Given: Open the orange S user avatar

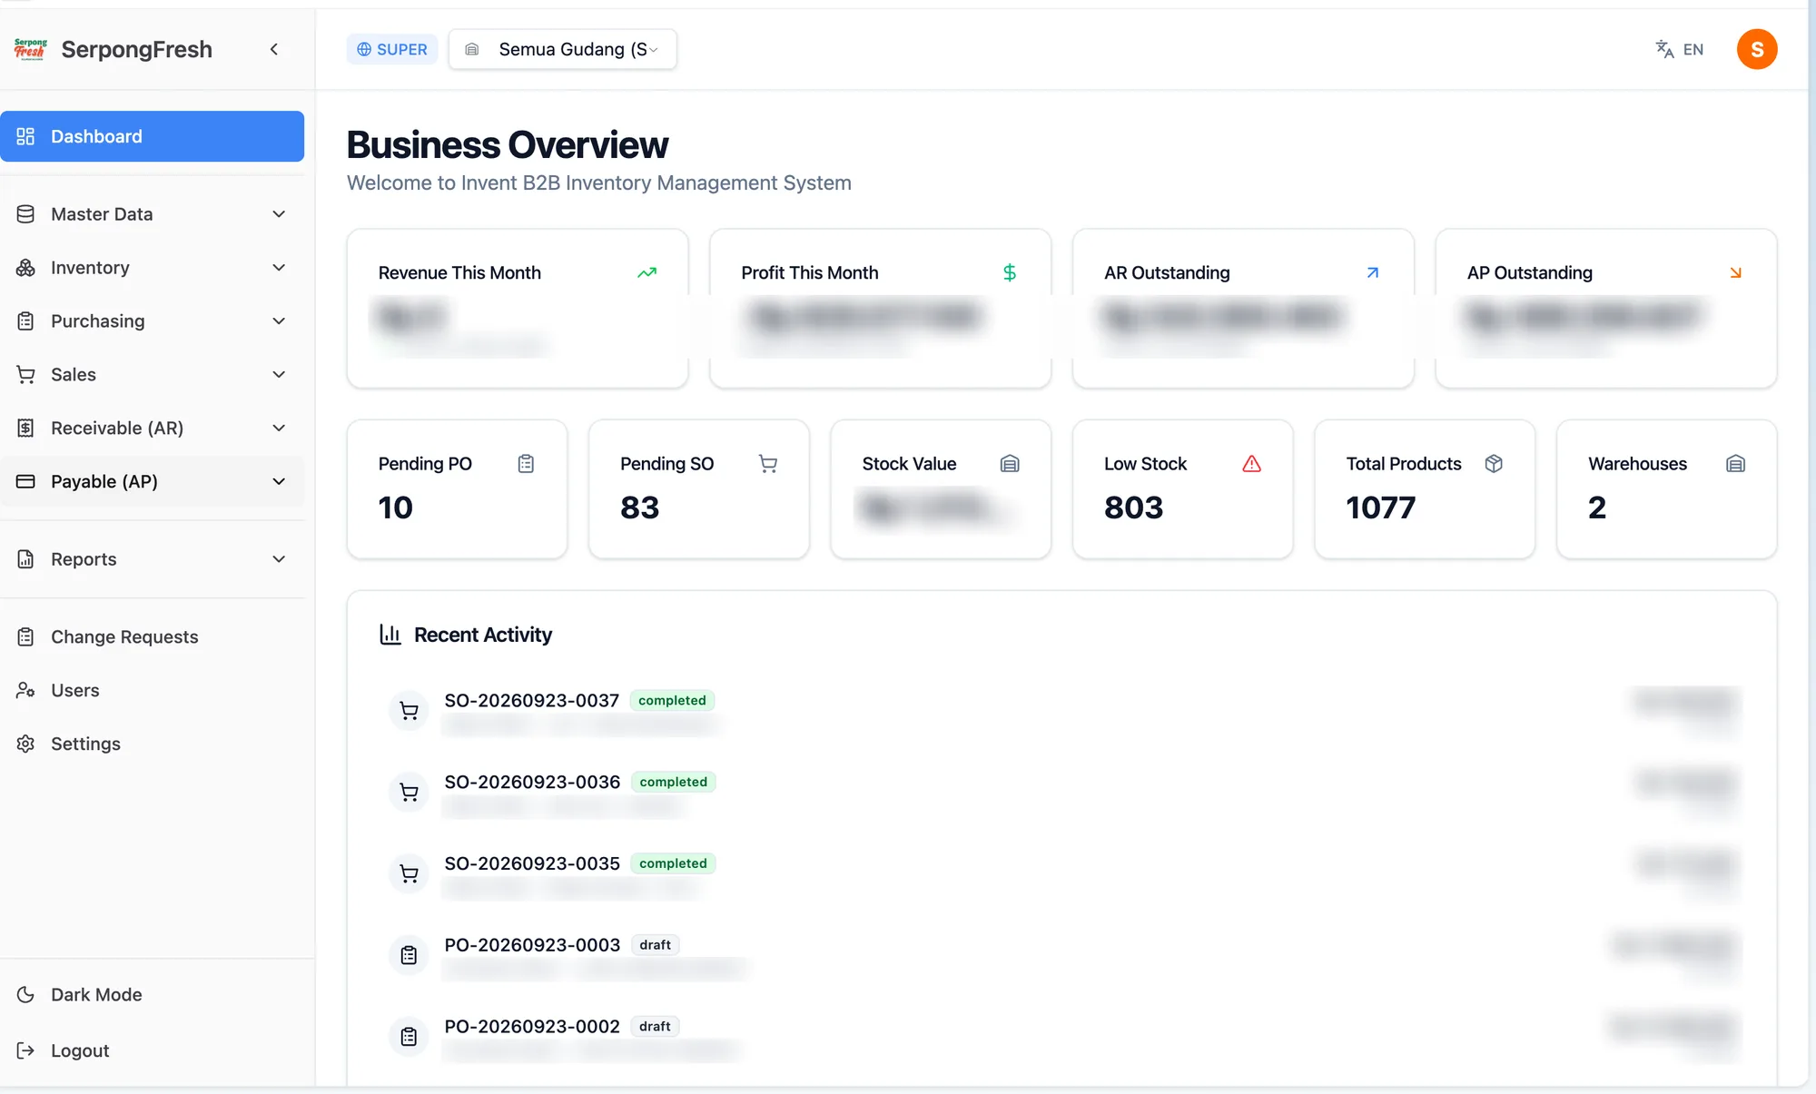Looking at the screenshot, I should [1757, 49].
